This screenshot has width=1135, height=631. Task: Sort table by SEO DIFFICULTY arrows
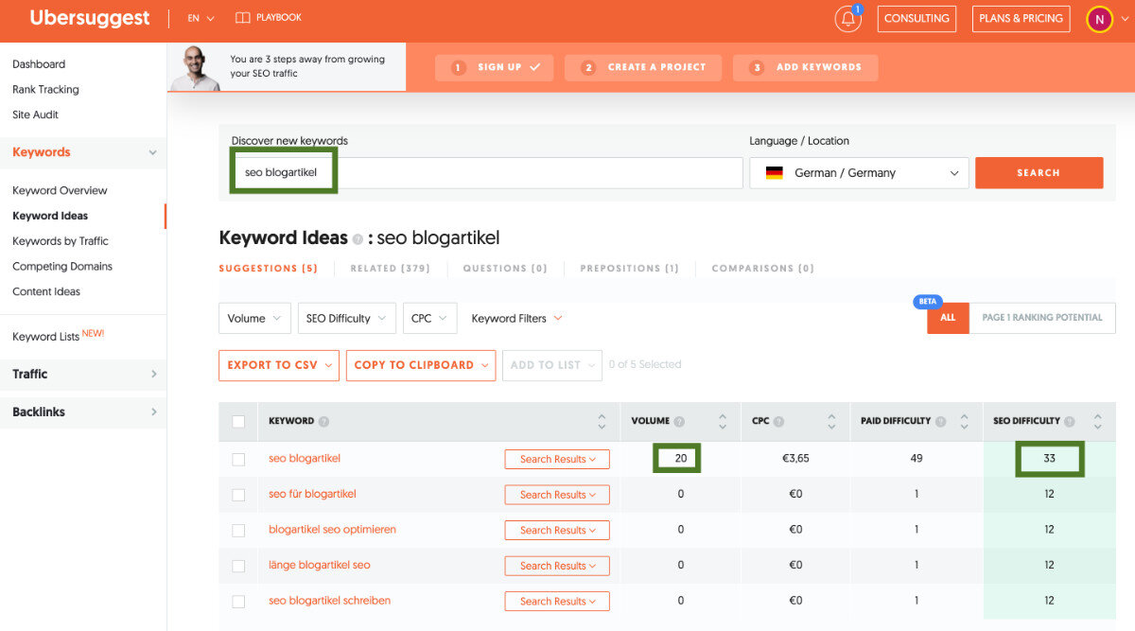pyautogui.click(x=1098, y=421)
